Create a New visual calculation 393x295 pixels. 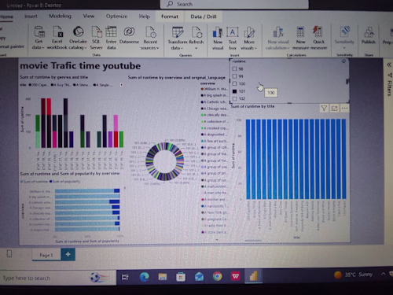278,38
